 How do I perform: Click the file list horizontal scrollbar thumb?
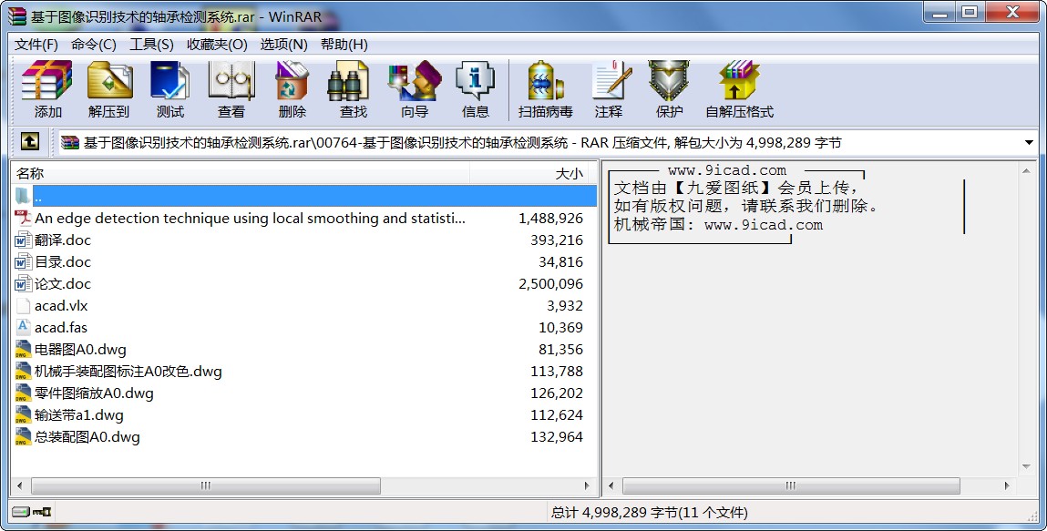206,485
